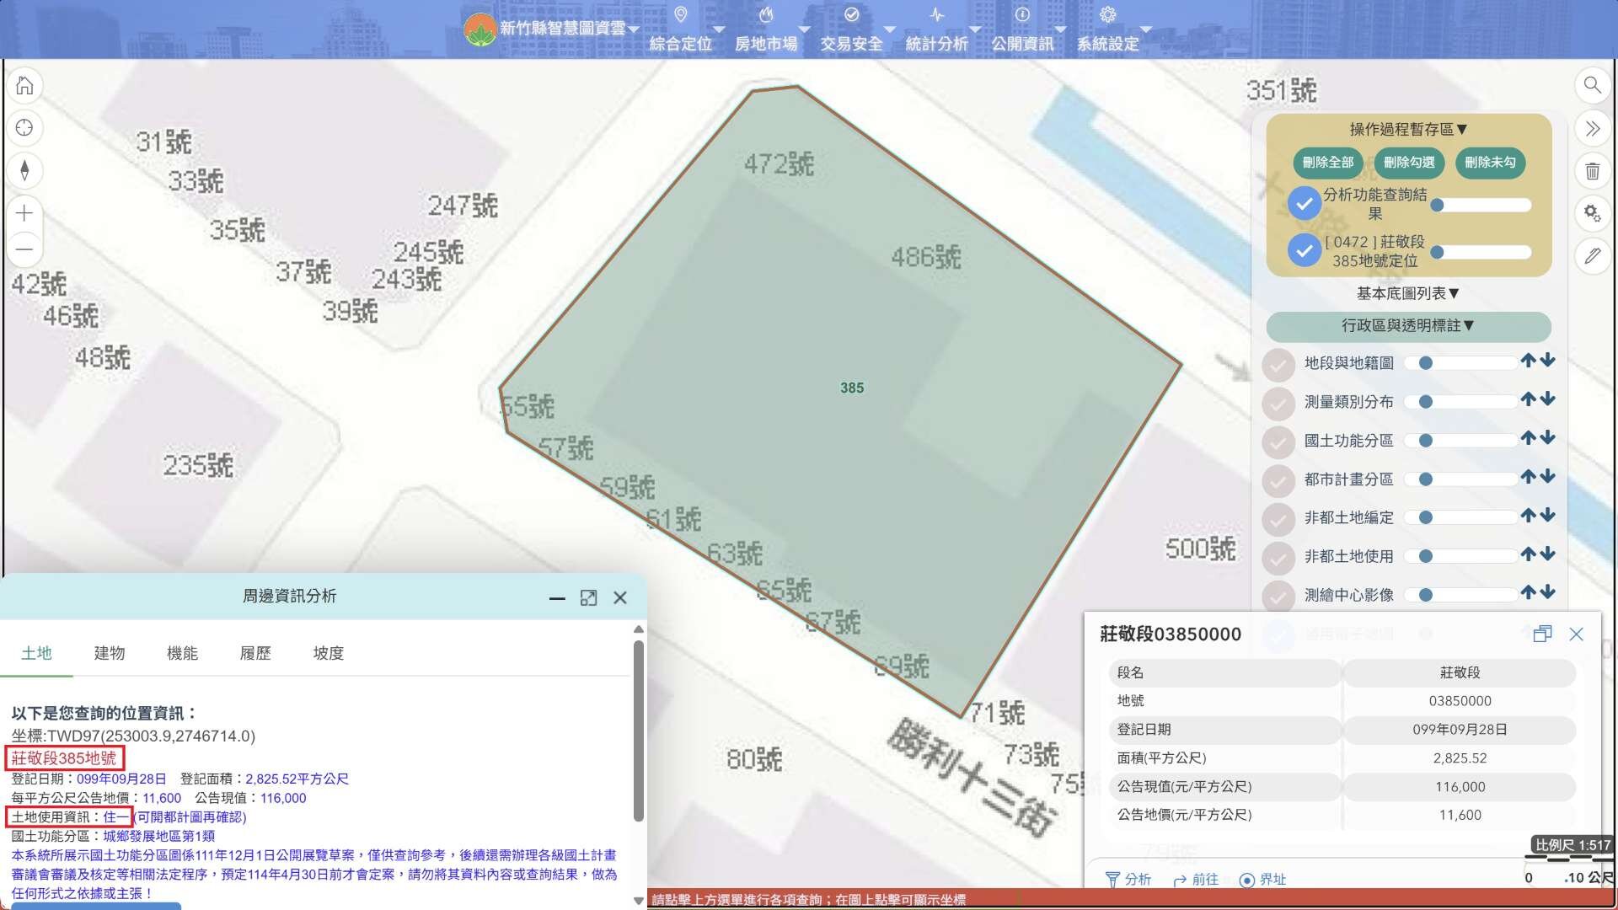Enable the 都市計畫分區 layer checkbox

pyautogui.click(x=1278, y=480)
